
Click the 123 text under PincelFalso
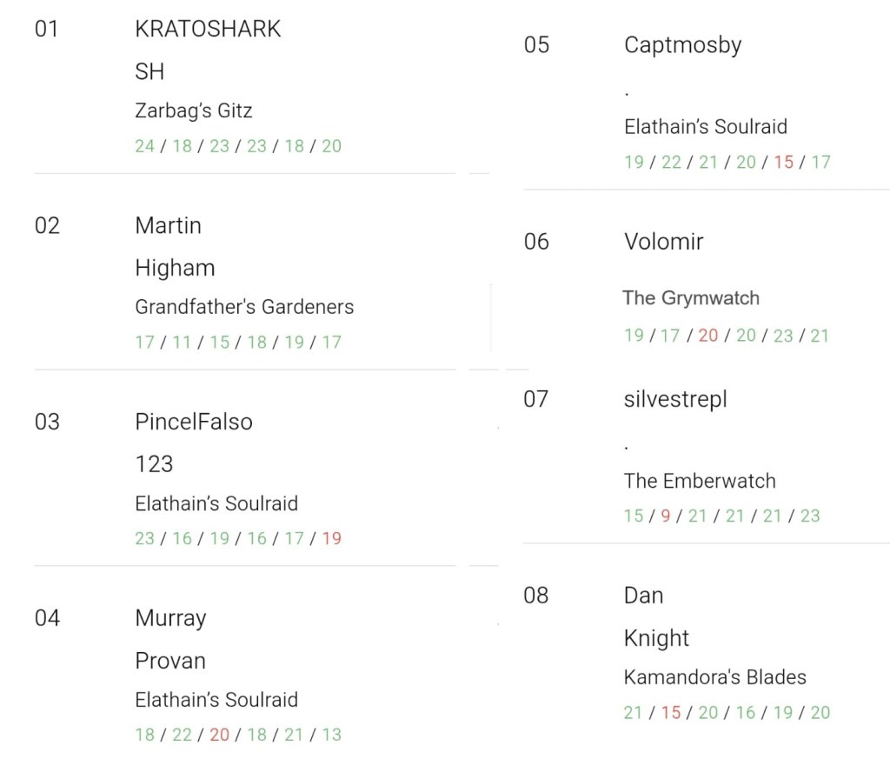coord(154,463)
